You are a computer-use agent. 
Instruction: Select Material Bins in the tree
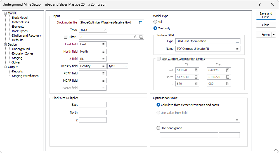(x=20, y=22)
